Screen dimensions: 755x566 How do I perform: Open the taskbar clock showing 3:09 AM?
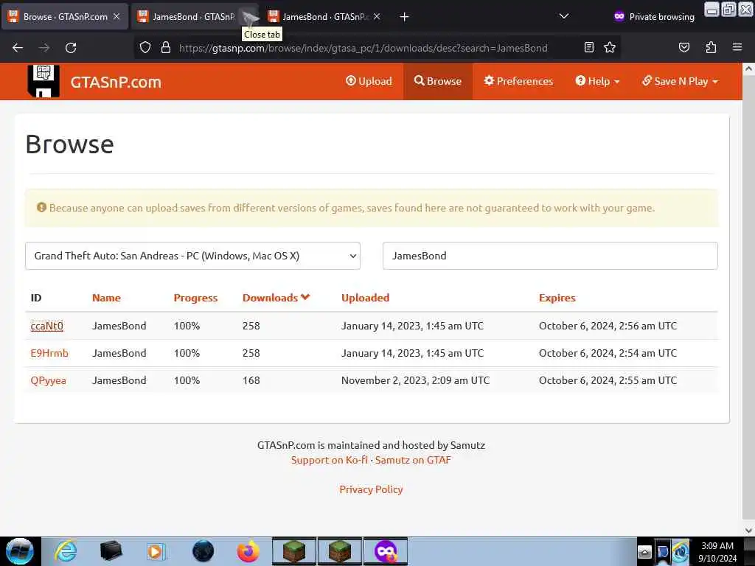pos(717,552)
